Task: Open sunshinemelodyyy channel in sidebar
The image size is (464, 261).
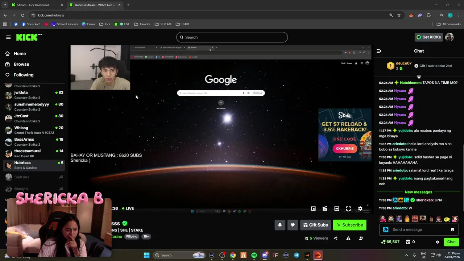Action: click(34, 107)
